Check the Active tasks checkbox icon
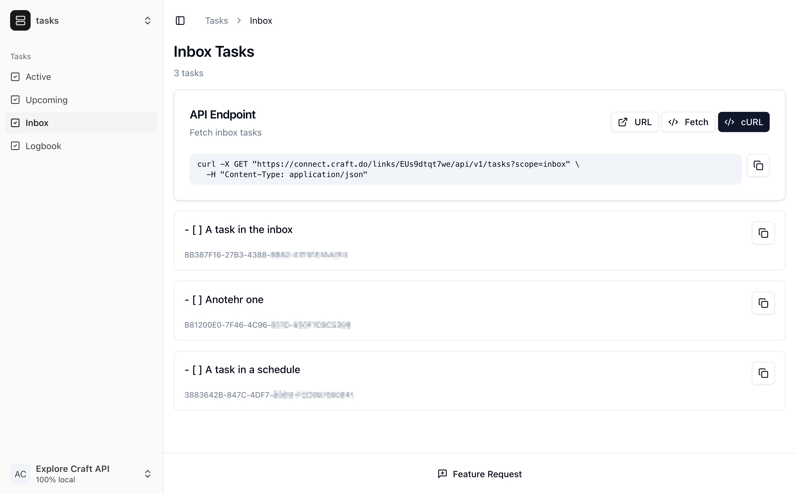The height and width of the screenshot is (494, 796). pos(15,76)
